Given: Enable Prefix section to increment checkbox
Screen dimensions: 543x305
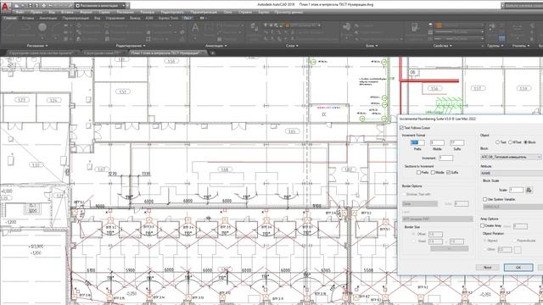Looking at the screenshot, I should pyautogui.click(x=418, y=172).
